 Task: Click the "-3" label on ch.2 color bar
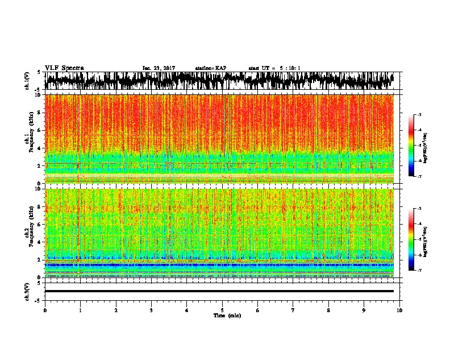(419, 209)
